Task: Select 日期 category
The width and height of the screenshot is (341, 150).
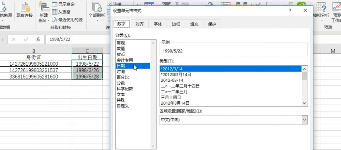Action: pos(133,66)
